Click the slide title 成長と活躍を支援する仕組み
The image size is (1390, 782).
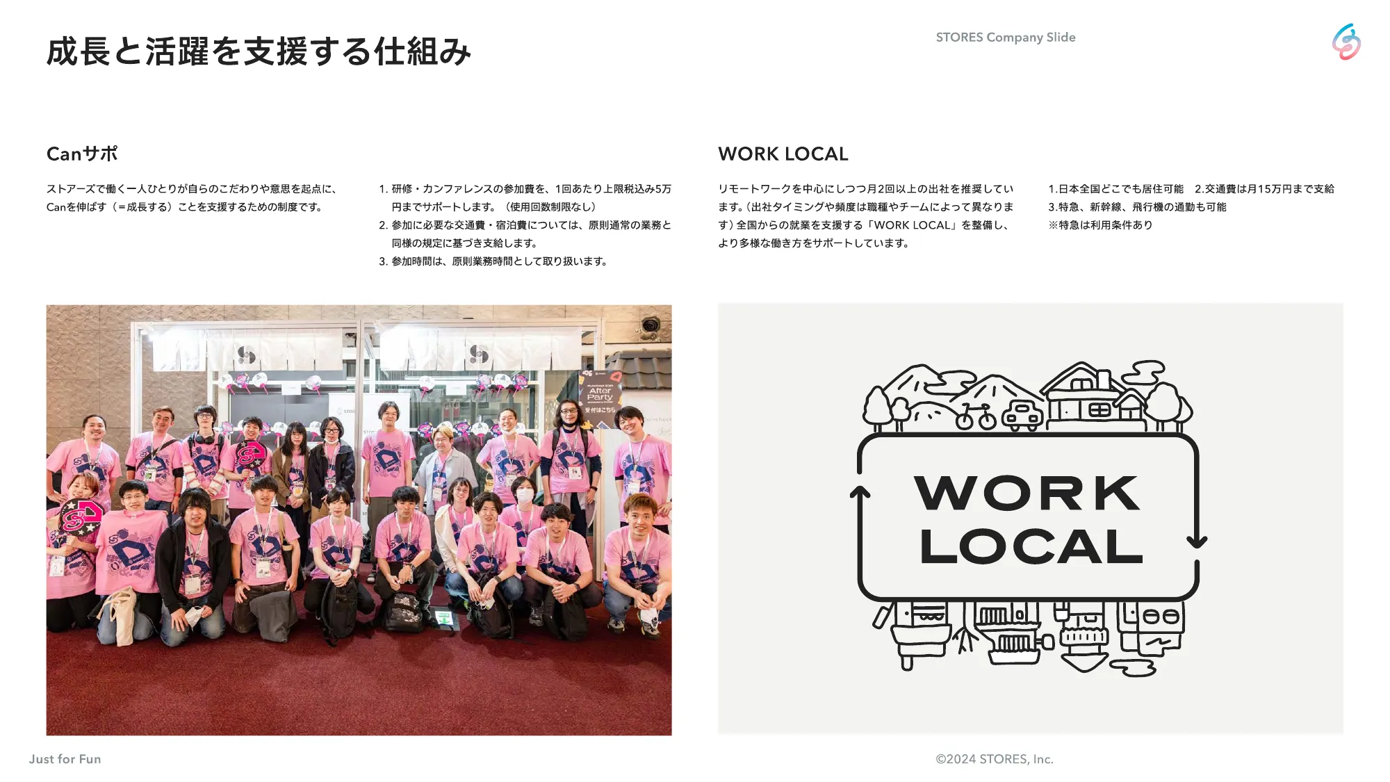coord(259,52)
